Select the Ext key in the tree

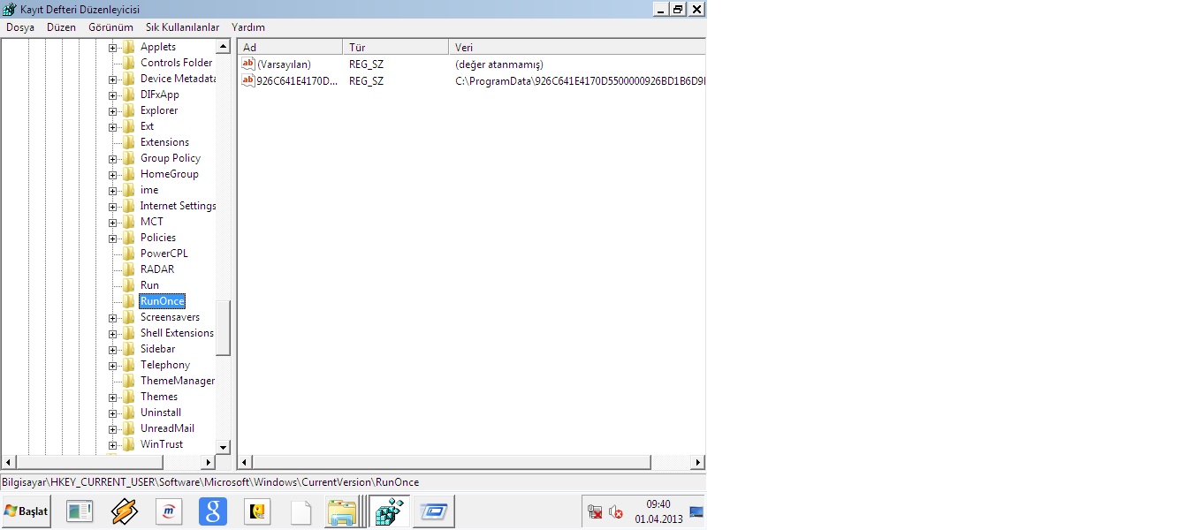click(147, 126)
